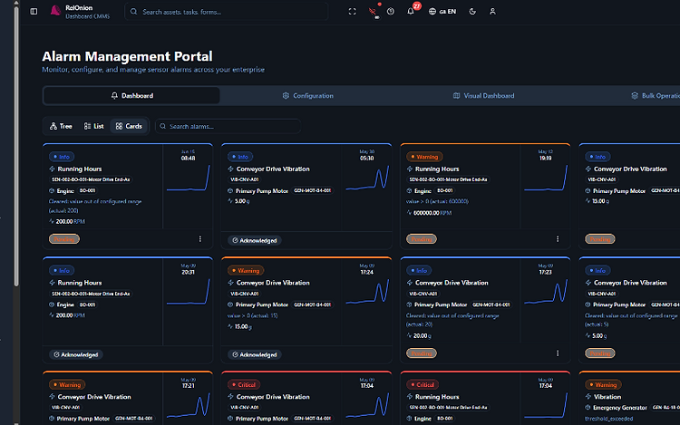Click Warning tag on 17:21 Conveyor card

tap(67, 385)
